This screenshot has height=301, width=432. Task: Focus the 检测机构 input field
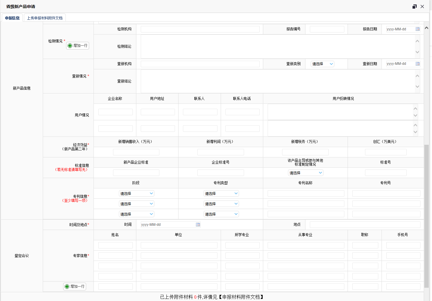pos(200,29)
